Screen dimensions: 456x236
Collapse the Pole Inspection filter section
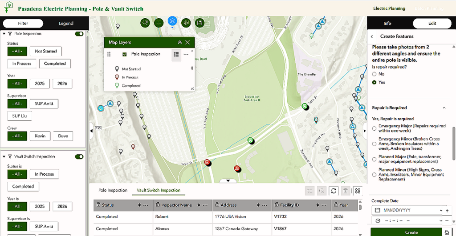tap(4, 34)
